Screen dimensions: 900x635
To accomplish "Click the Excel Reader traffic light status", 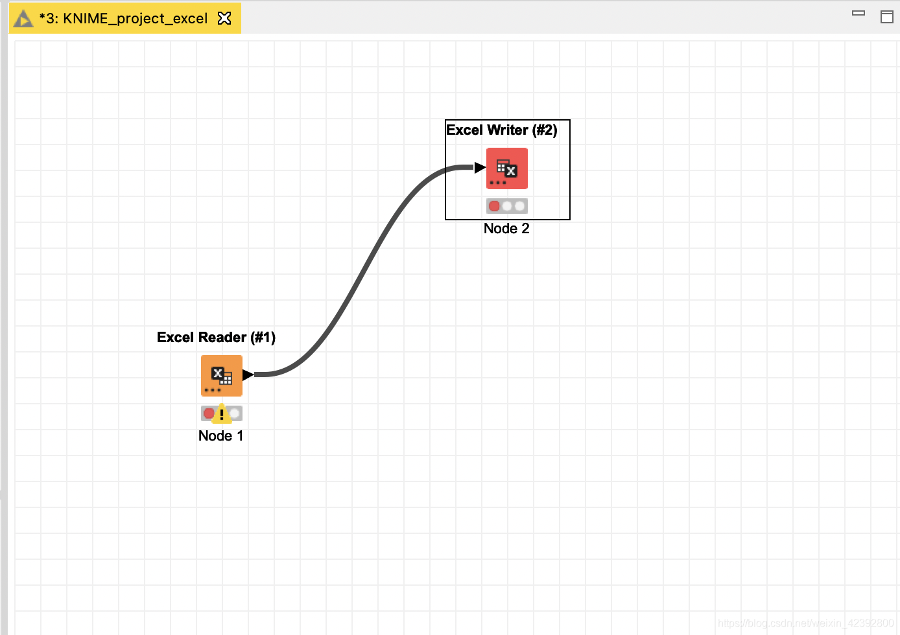I will click(x=222, y=413).
